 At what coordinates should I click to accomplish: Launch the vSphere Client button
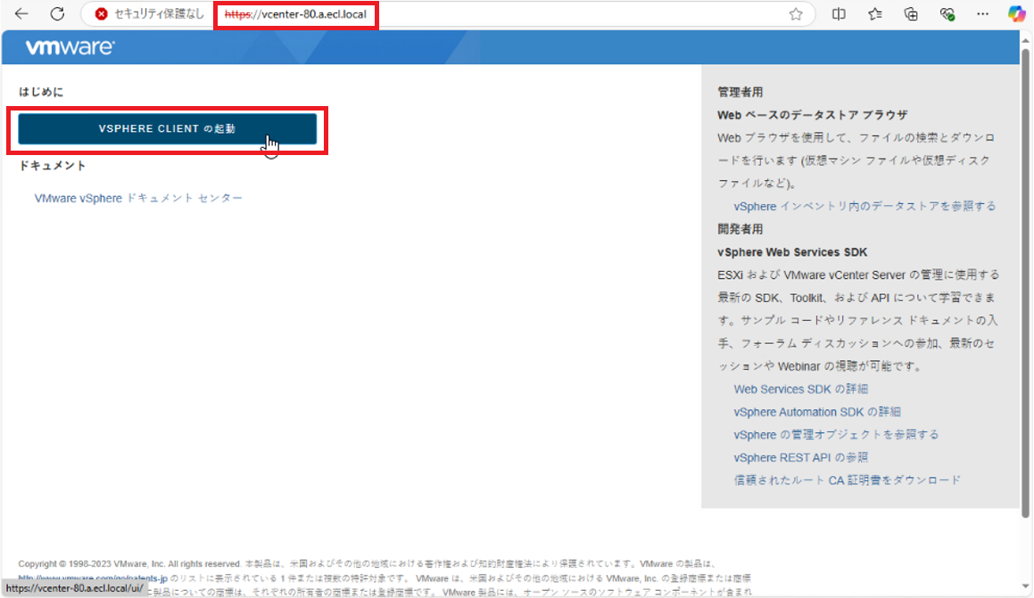(168, 129)
